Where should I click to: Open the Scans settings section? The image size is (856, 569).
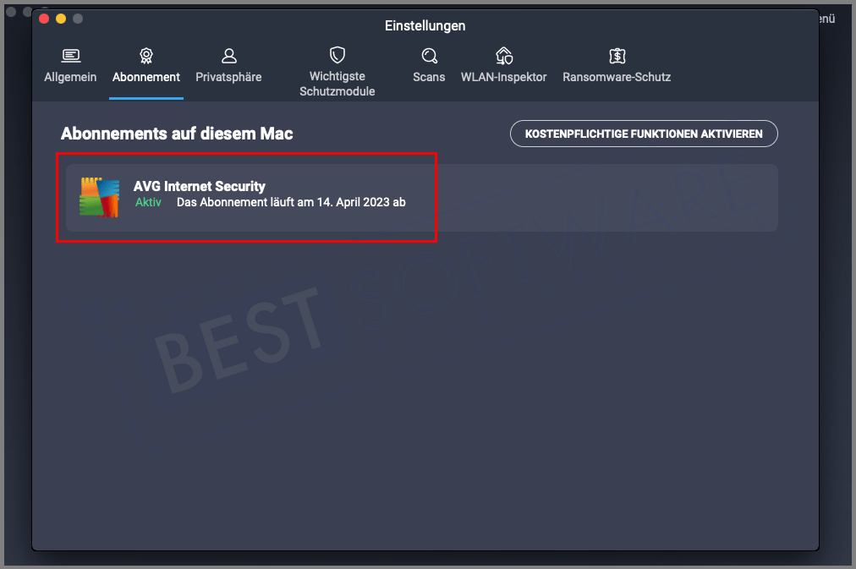(429, 66)
